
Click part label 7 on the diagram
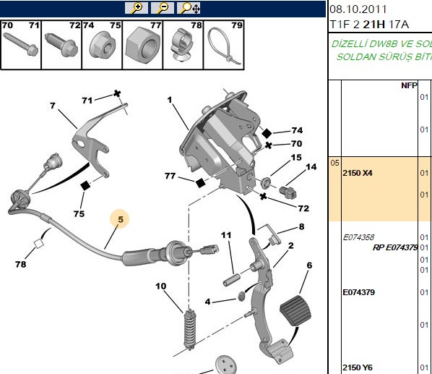[53, 106]
